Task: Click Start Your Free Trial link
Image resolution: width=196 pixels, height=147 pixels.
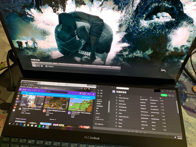Action: pyautogui.click(x=86, y=97)
